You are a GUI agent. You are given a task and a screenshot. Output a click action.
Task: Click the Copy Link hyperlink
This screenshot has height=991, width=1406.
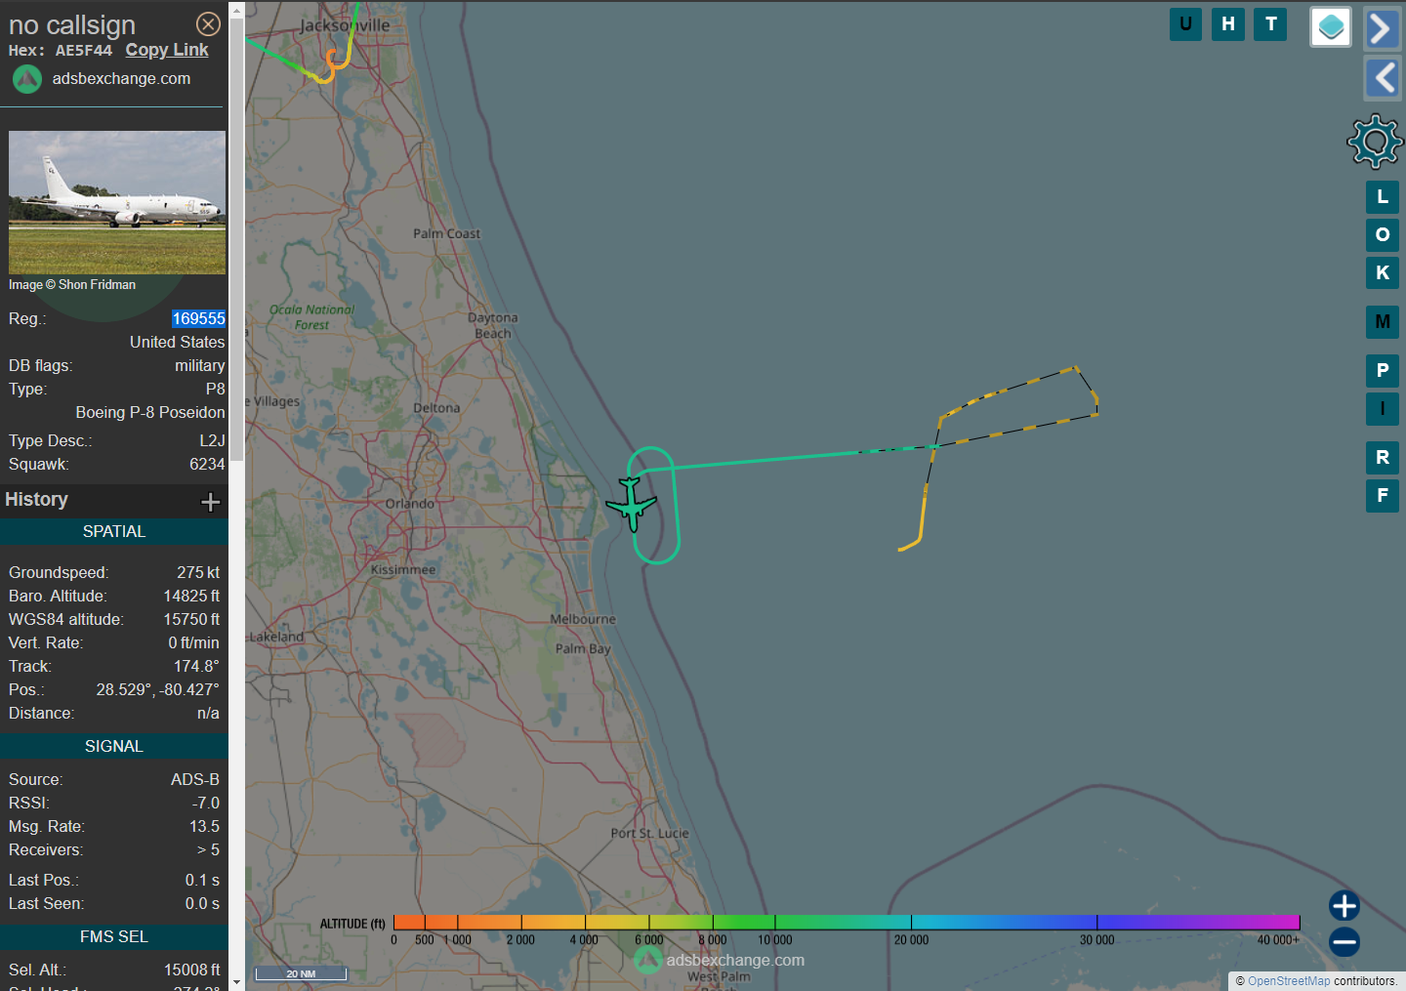[167, 50]
